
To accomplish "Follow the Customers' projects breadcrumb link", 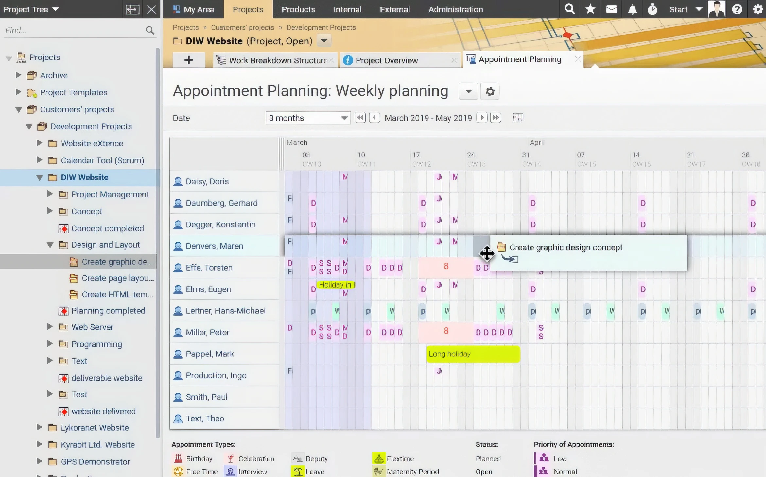I will [242, 28].
